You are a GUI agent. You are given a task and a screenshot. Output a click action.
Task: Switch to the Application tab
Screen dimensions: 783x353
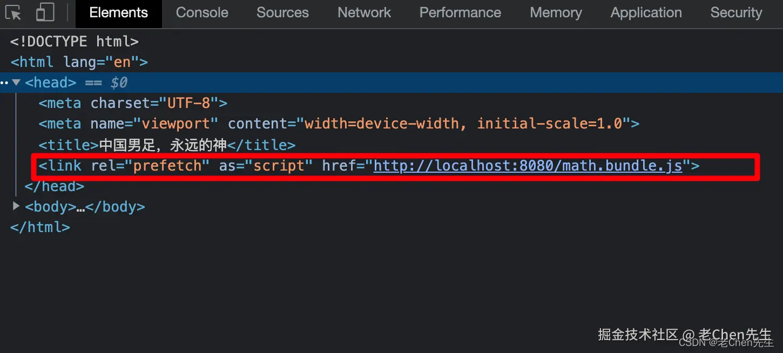point(646,12)
